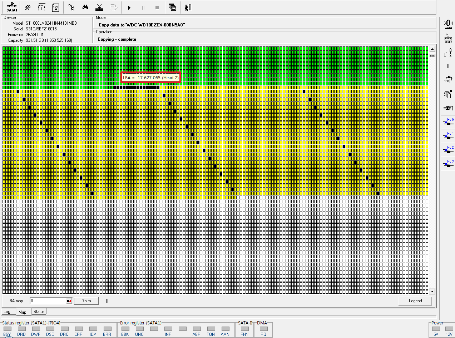Click the DSC status indicator
The width and height of the screenshot is (455, 338).
coord(50,329)
